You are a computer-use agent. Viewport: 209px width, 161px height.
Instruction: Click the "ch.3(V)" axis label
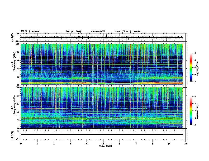[13, 135]
